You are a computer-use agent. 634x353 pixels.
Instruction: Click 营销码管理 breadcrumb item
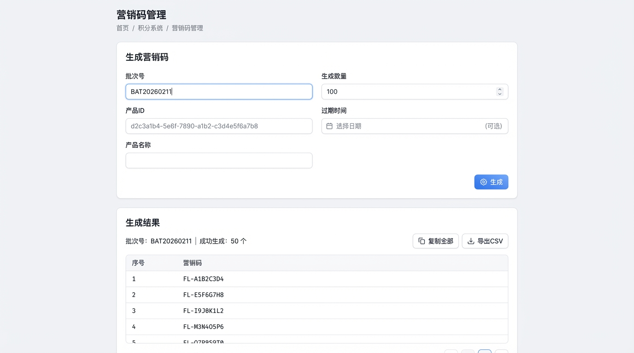187,28
